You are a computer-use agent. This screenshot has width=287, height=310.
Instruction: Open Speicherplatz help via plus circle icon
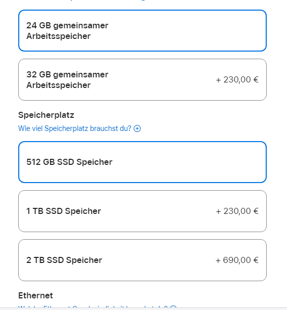137,128
